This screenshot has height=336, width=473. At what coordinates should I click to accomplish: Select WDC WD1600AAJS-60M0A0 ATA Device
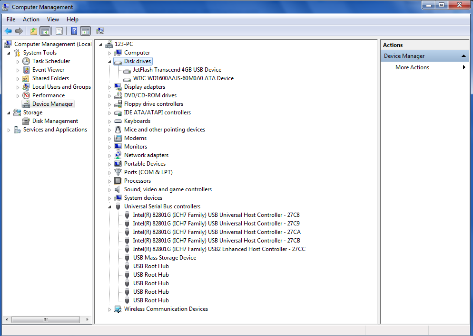(x=183, y=78)
